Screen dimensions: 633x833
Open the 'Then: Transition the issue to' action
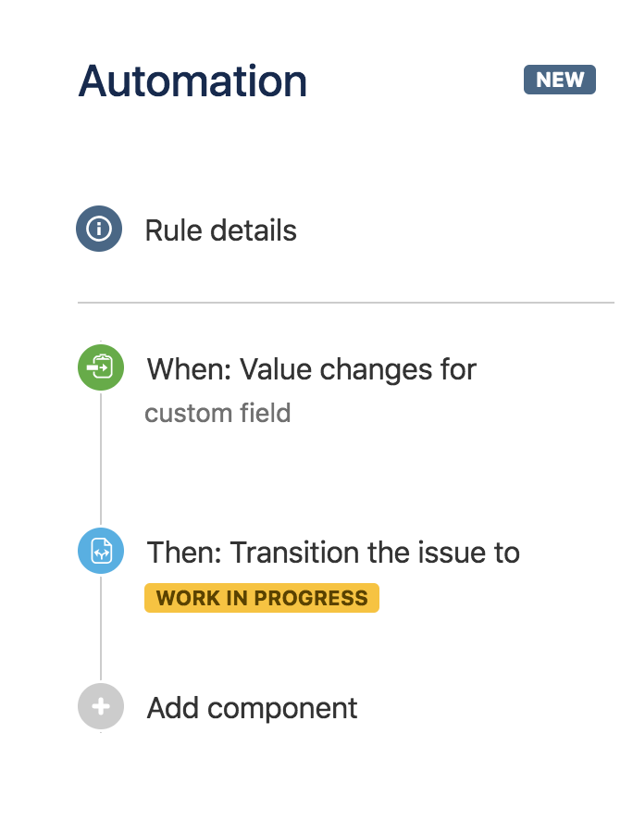(333, 551)
